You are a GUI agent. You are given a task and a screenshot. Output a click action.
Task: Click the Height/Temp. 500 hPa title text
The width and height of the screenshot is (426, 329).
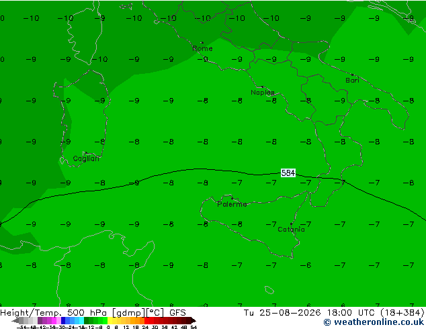[53, 313]
